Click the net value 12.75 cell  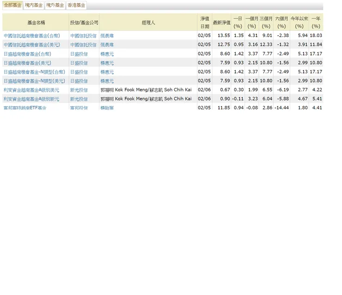click(x=224, y=44)
